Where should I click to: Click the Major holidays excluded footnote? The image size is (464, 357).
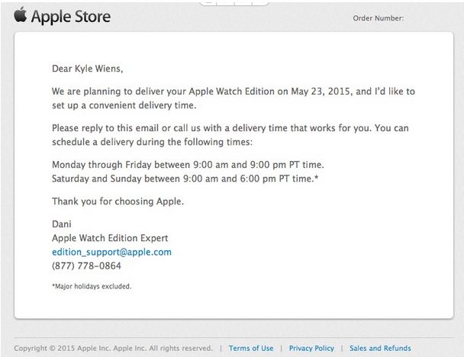click(92, 286)
